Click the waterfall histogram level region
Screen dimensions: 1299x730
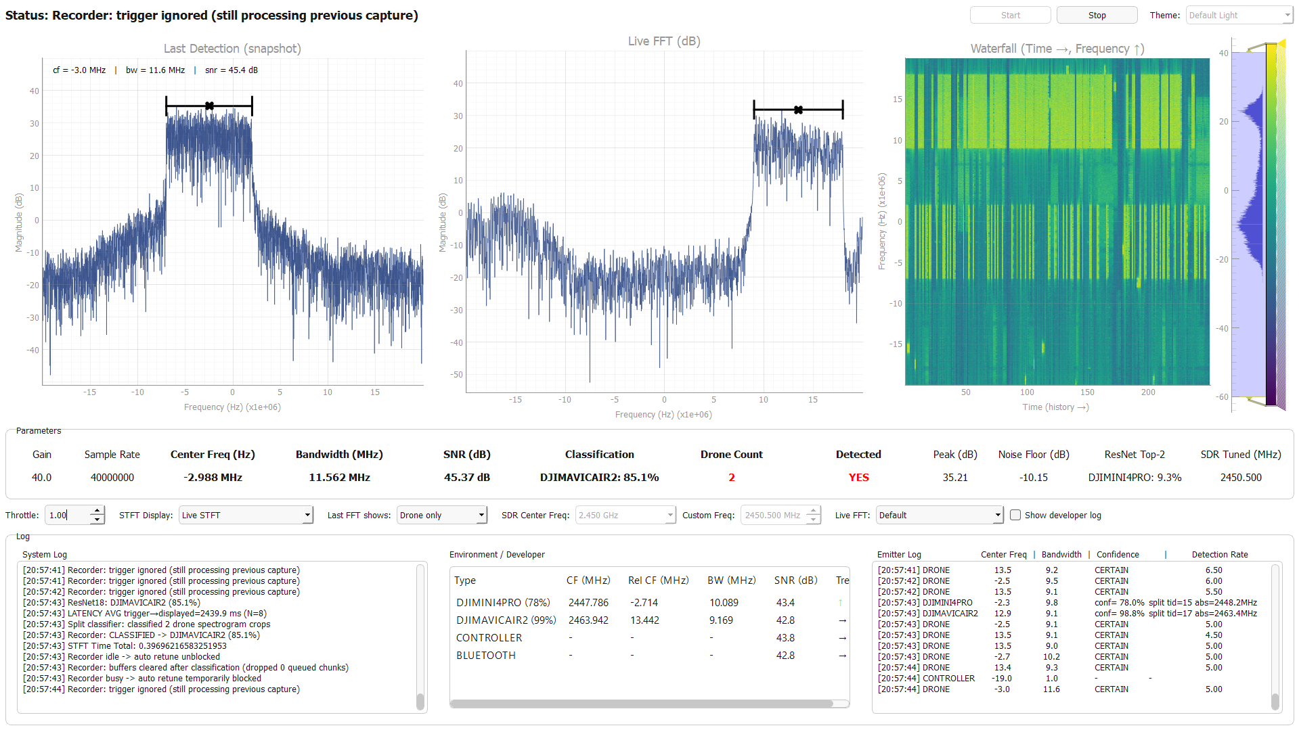click(1249, 225)
